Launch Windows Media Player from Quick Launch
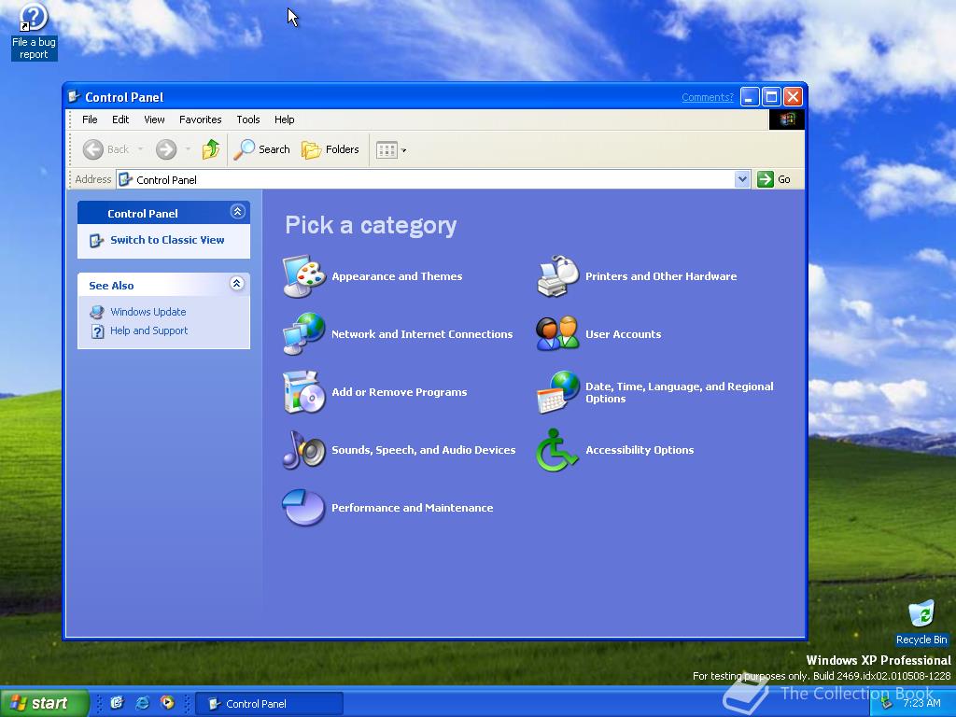The height and width of the screenshot is (717, 956). click(167, 703)
